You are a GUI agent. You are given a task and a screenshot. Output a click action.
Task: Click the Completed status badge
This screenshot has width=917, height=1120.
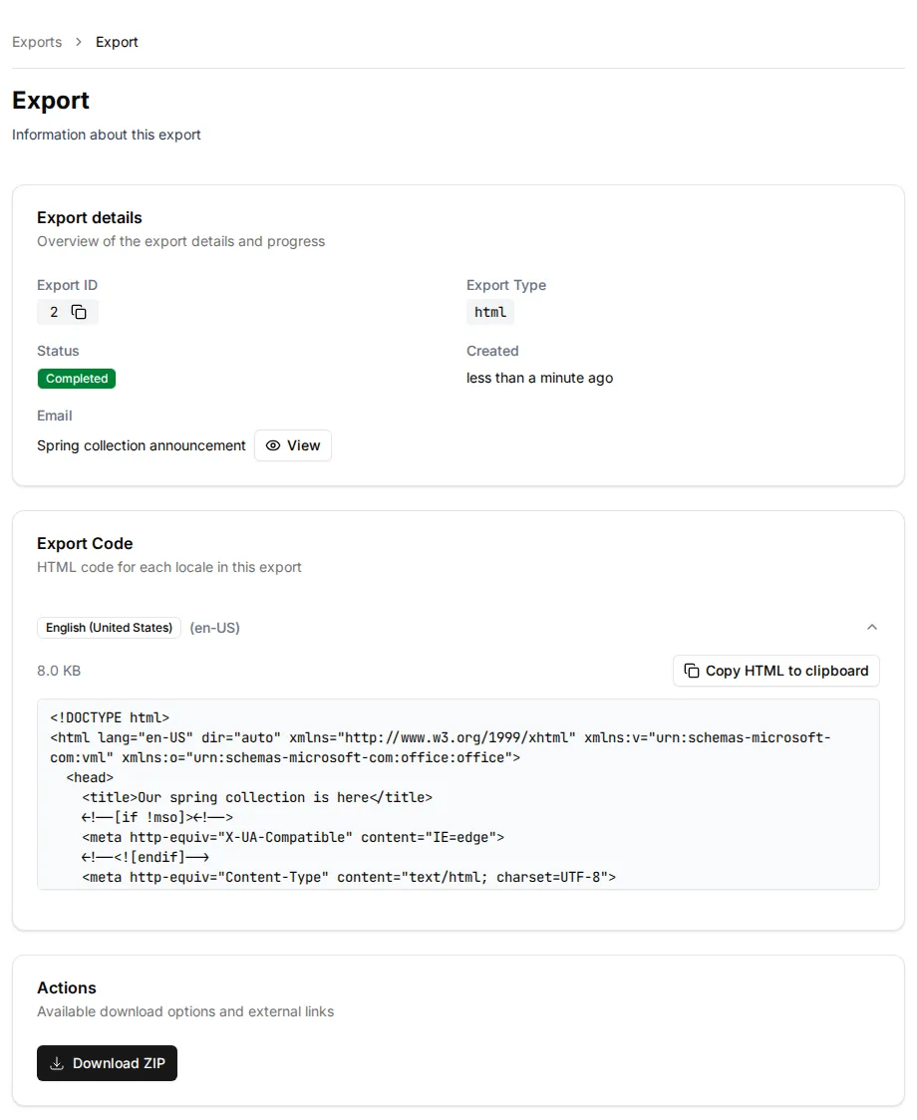77,379
